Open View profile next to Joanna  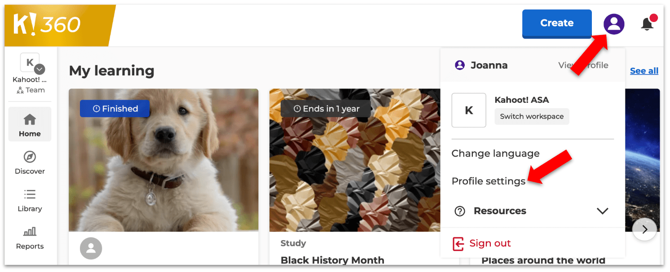[x=583, y=65]
